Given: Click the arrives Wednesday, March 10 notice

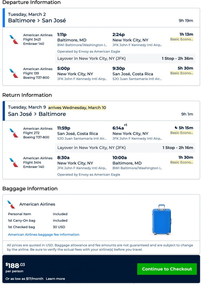Looking at the screenshot, I should tap(77, 108).
